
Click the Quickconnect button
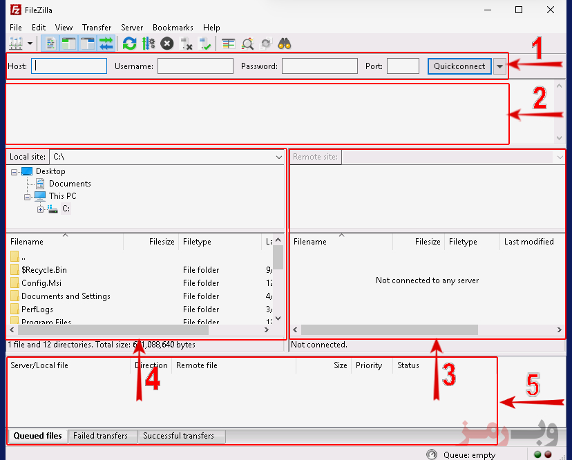tap(459, 66)
